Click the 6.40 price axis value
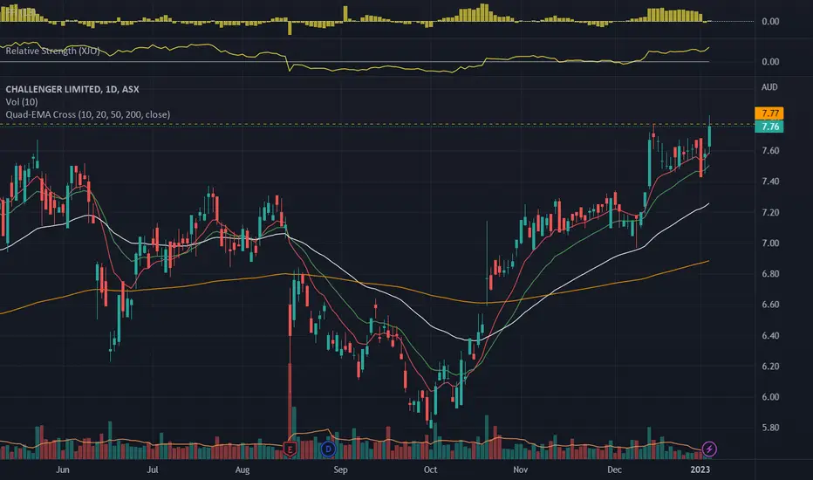Image resolution: width=813 pixels, height=480 pixels. click(x=770, y=336)
